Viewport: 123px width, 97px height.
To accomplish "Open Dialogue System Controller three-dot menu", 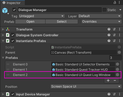I will (x=120, y=35).
